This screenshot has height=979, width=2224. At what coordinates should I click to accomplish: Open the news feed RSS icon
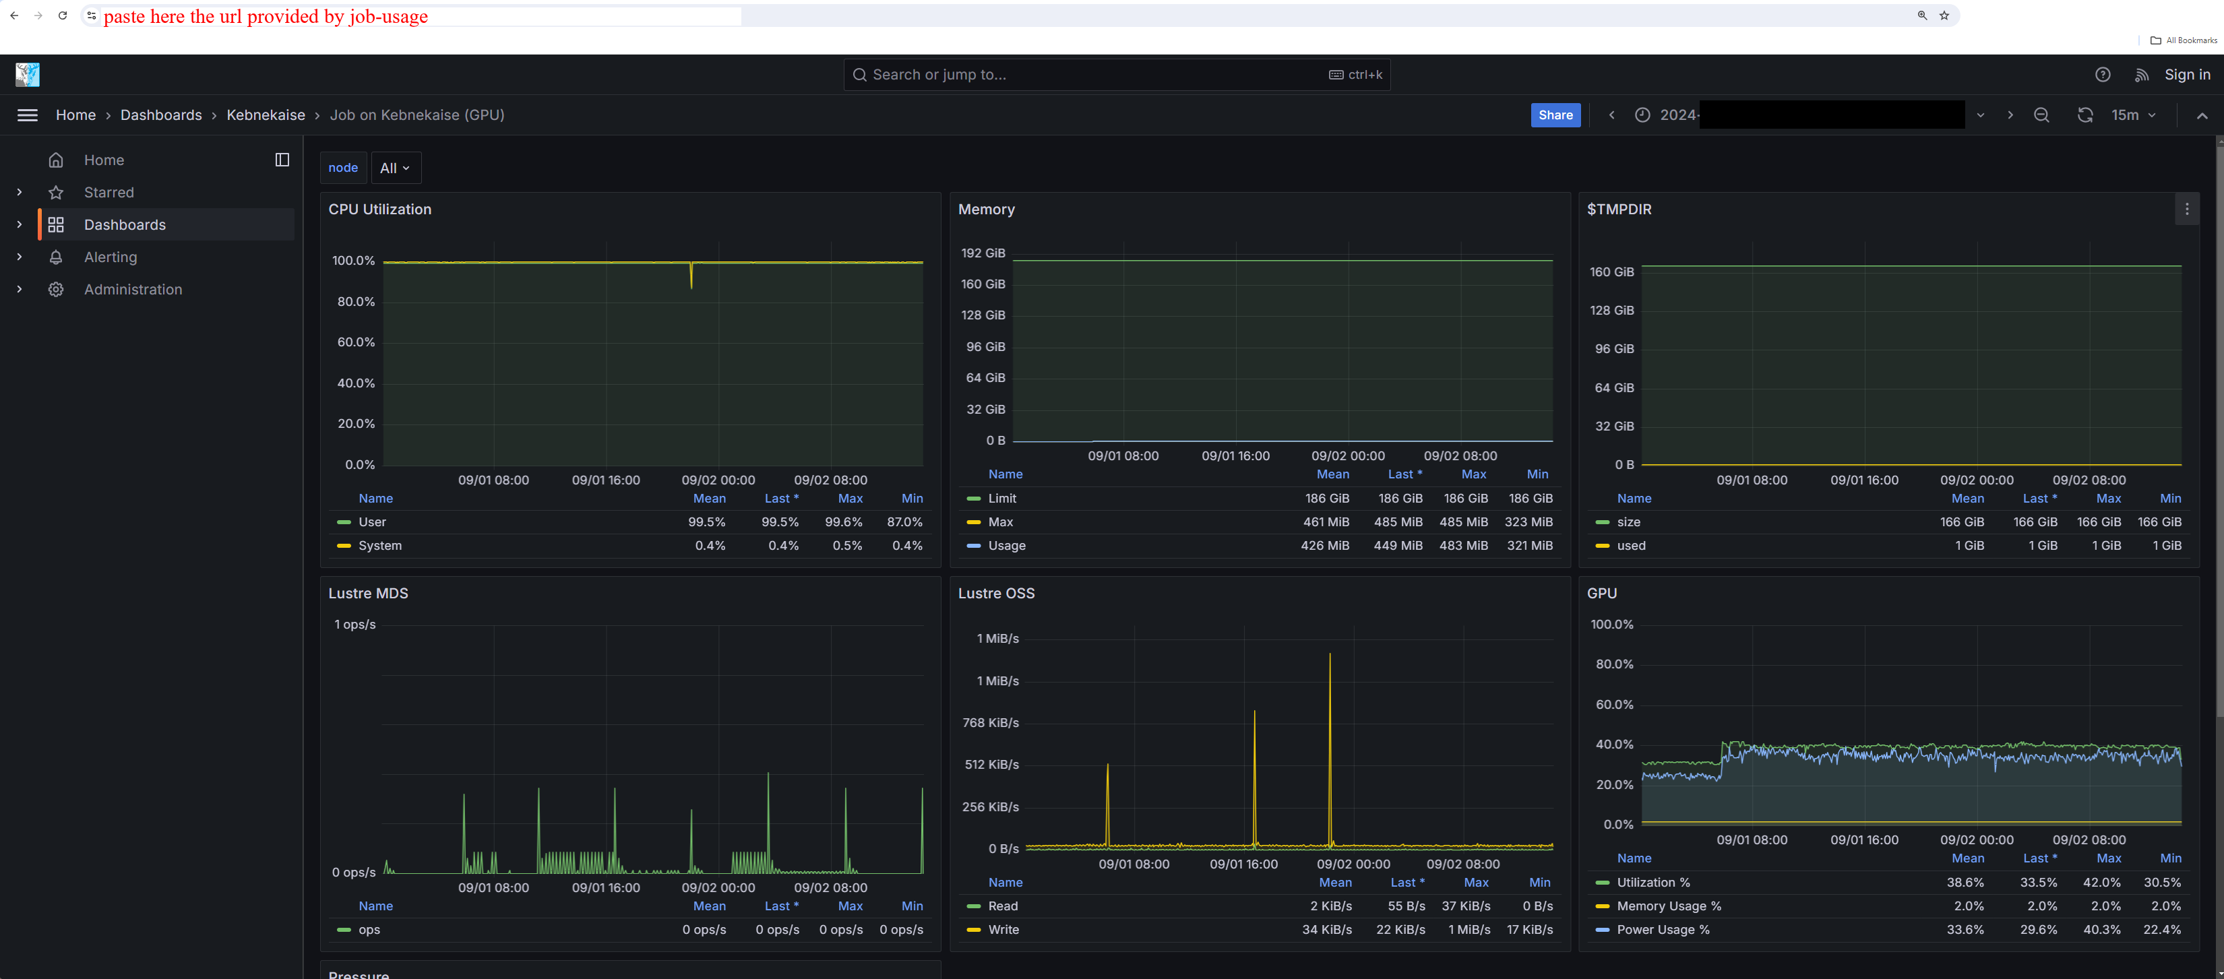[2142, 75]
